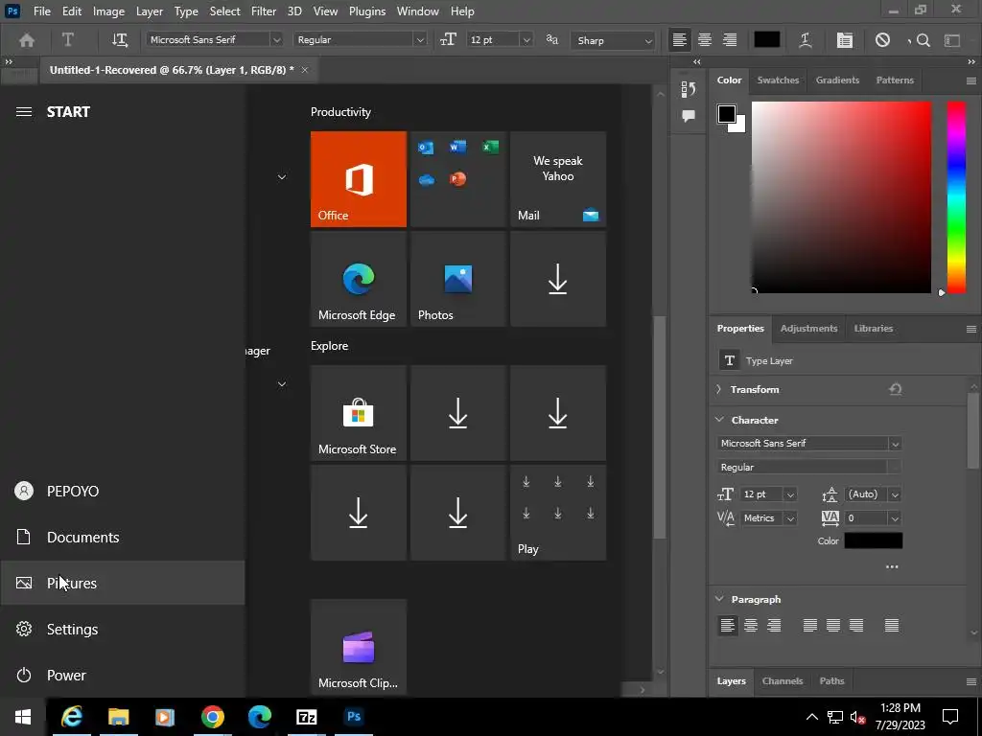Image resolution: width=982 pixels, height=736 pixels.
Task: Open the Search magnifier icon
Action: click(923, 40)
